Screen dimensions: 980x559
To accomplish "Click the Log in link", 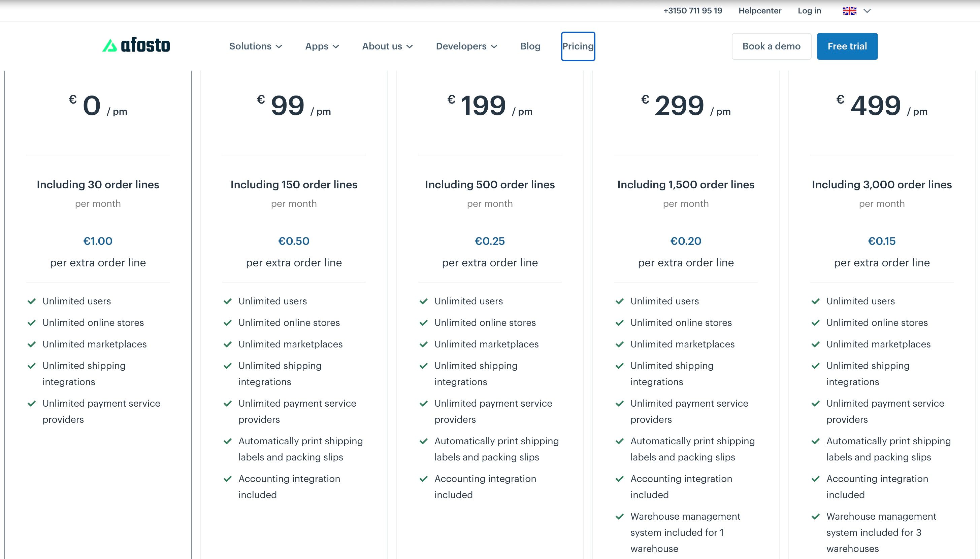I will [809, 11].
